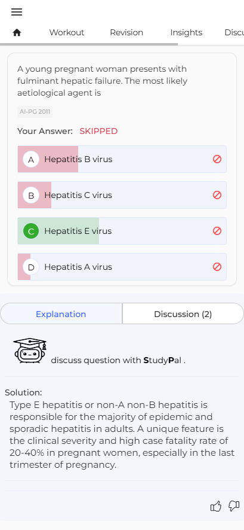Click the thumbs up icon

pyautogui.click(x=216, y=506)
